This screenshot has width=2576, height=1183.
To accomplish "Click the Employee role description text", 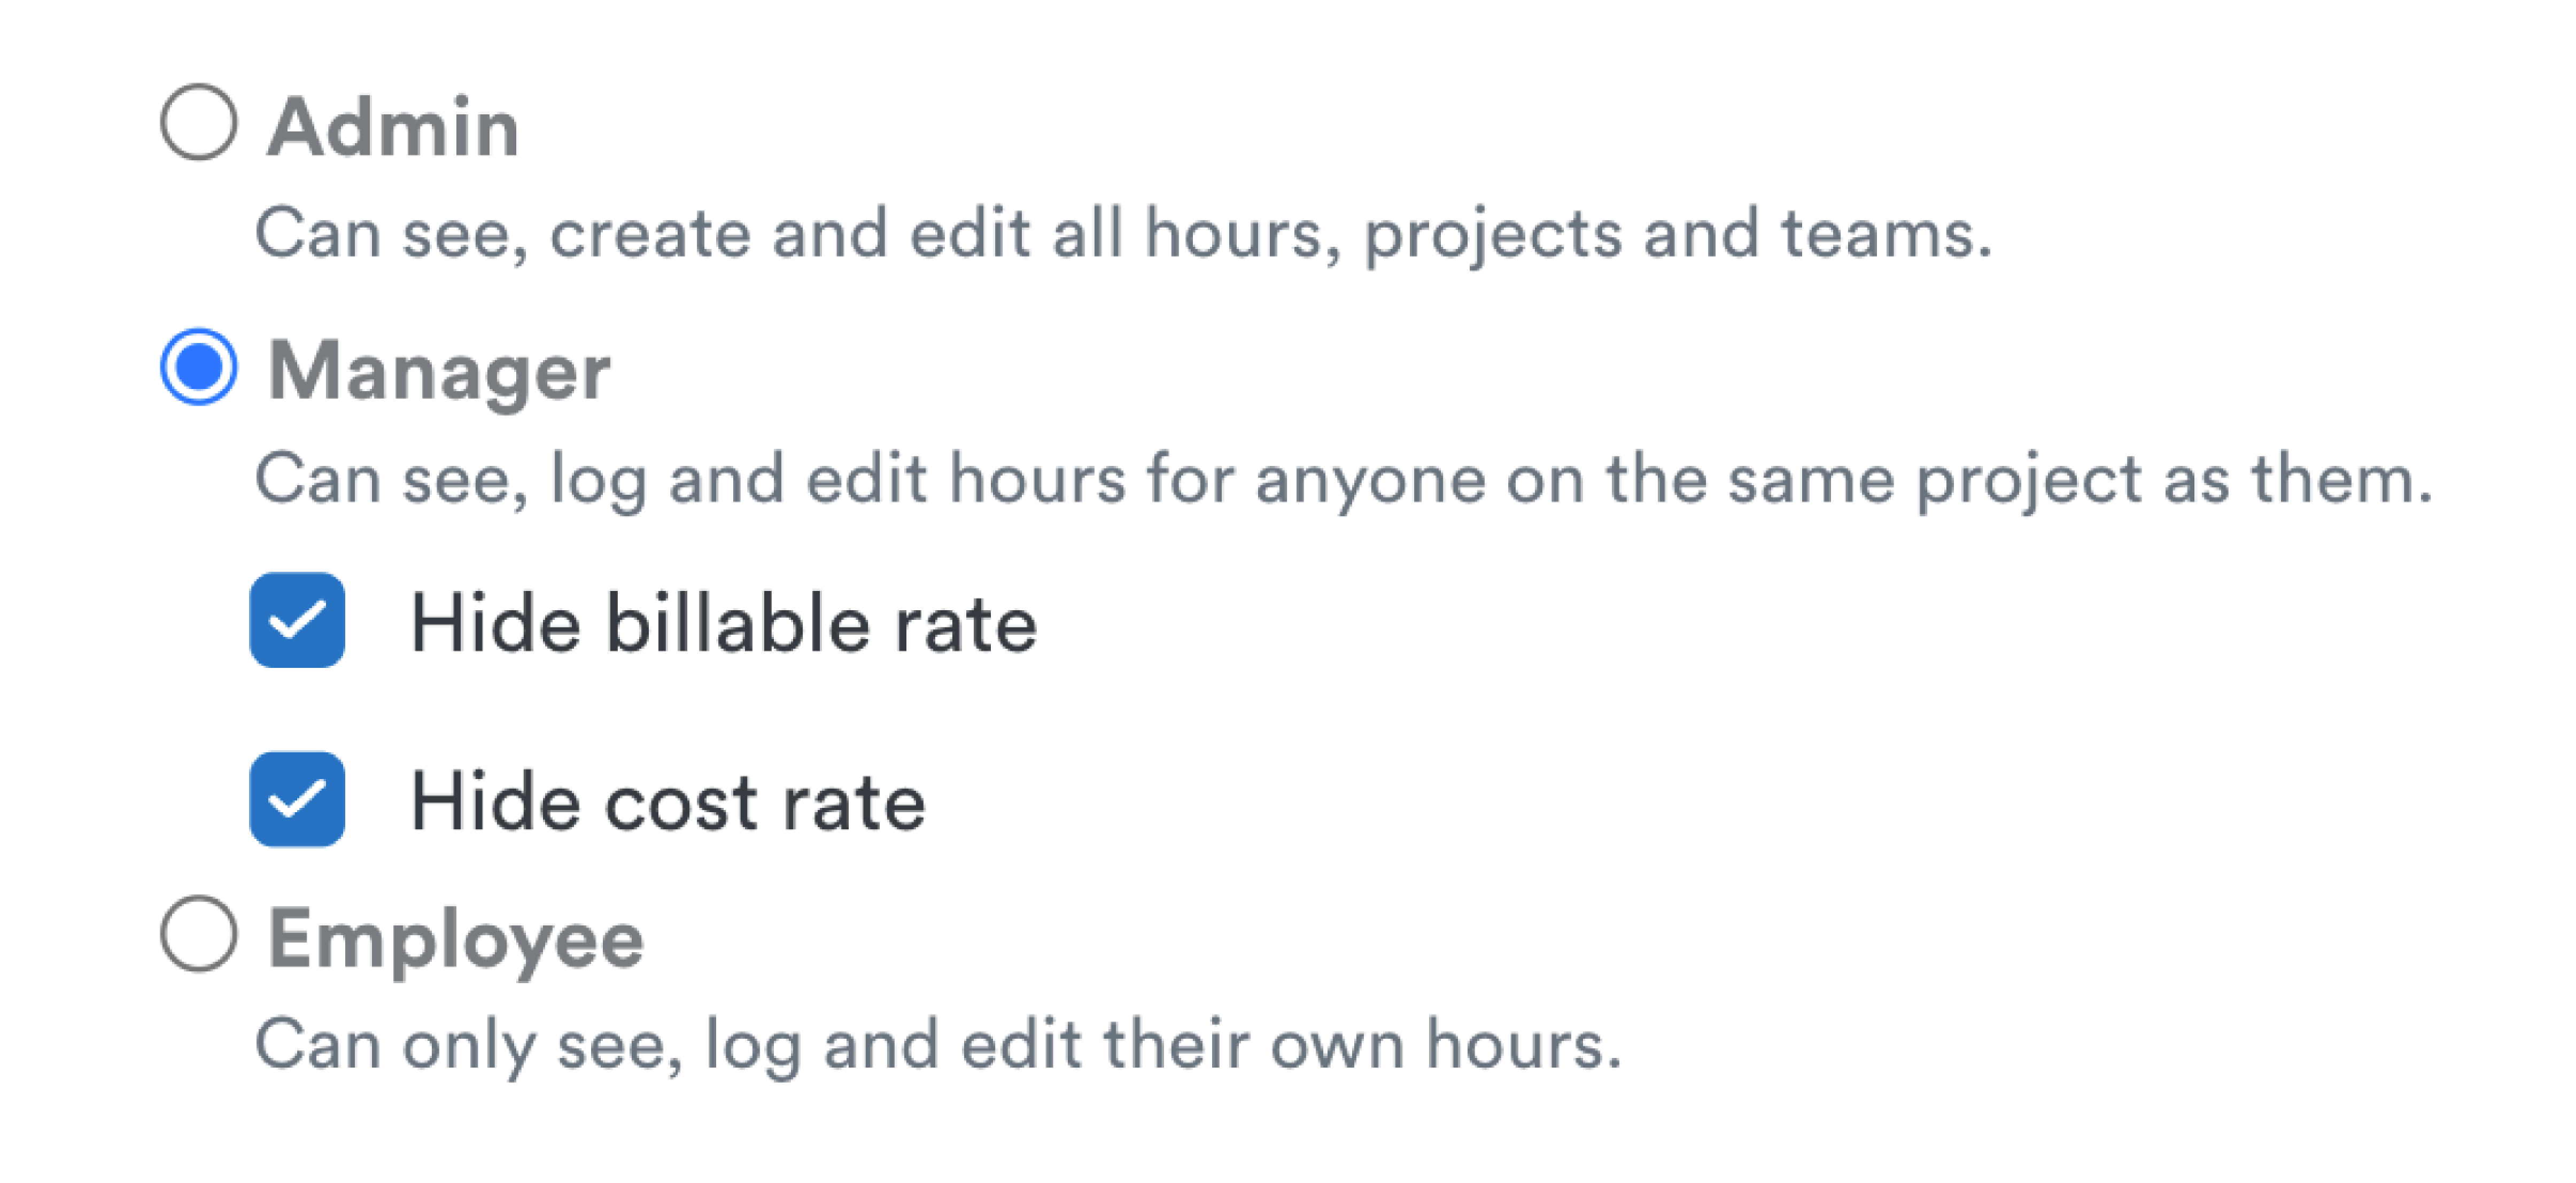I will pyautogui.click(x=937, y=1045).
